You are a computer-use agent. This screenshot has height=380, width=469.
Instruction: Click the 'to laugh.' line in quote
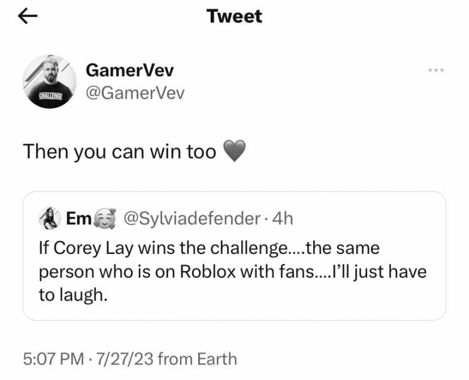pos(73,295)
